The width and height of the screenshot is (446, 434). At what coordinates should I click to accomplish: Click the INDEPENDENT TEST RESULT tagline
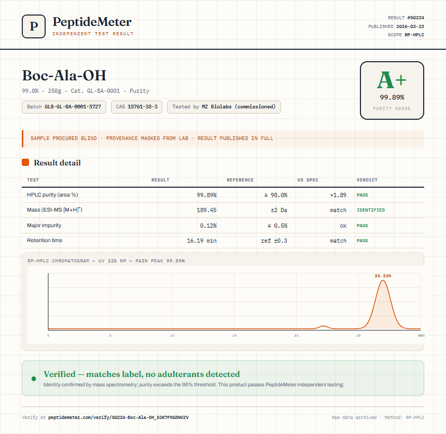coord(93,34)
